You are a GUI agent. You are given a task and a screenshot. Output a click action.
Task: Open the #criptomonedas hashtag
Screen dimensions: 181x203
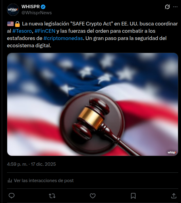click(63, 38)
